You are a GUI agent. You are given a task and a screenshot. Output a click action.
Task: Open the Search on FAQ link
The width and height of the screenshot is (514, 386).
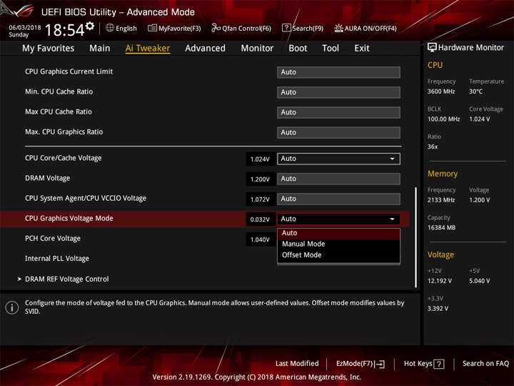coord(485,363)
